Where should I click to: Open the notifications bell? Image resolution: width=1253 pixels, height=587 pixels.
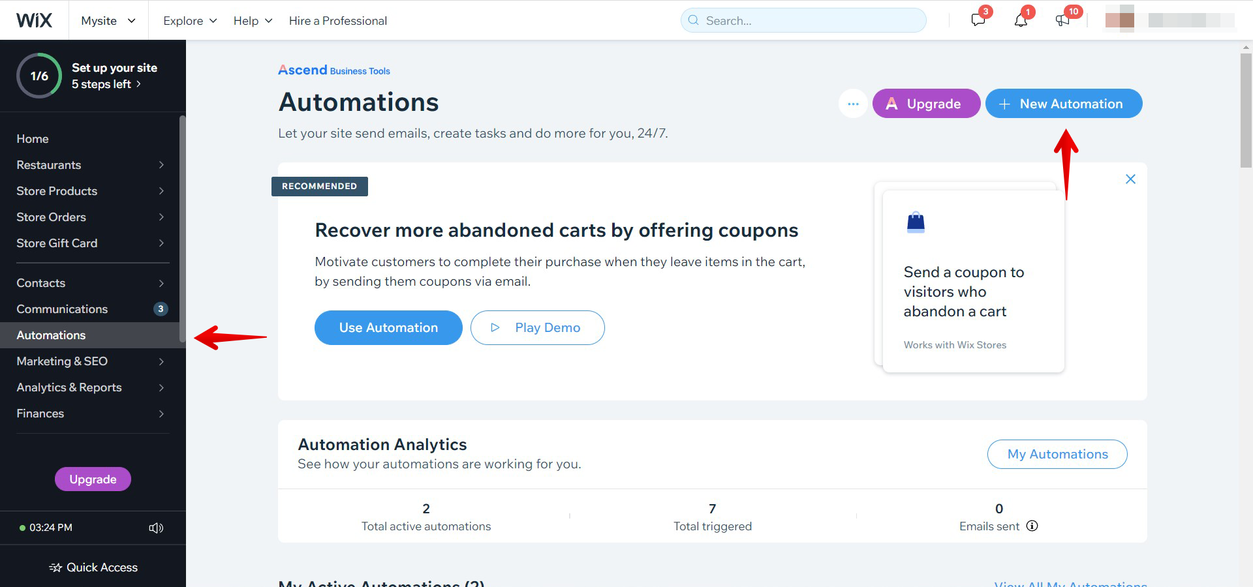pos(1021,20)
